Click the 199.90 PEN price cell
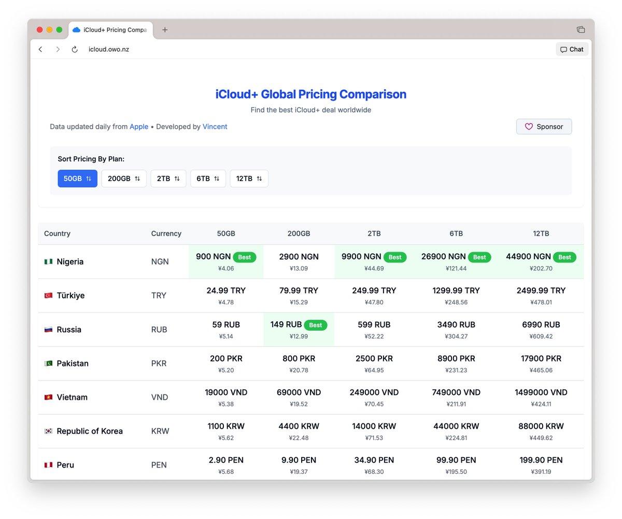The image size is (622, 519). tap(541, 465)
